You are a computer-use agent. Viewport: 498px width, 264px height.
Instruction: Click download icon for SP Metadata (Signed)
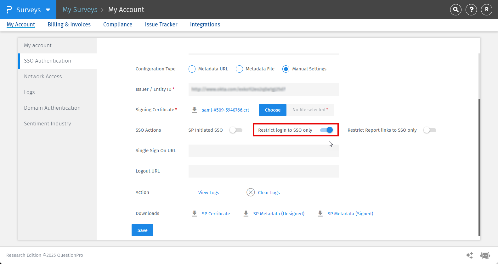point(320,214)
